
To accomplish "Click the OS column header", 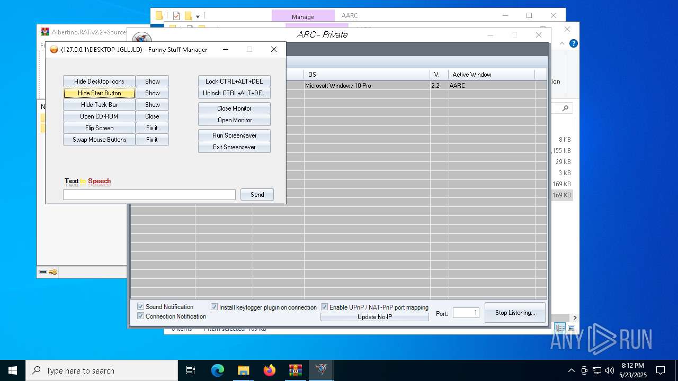I will click(367, 75).
